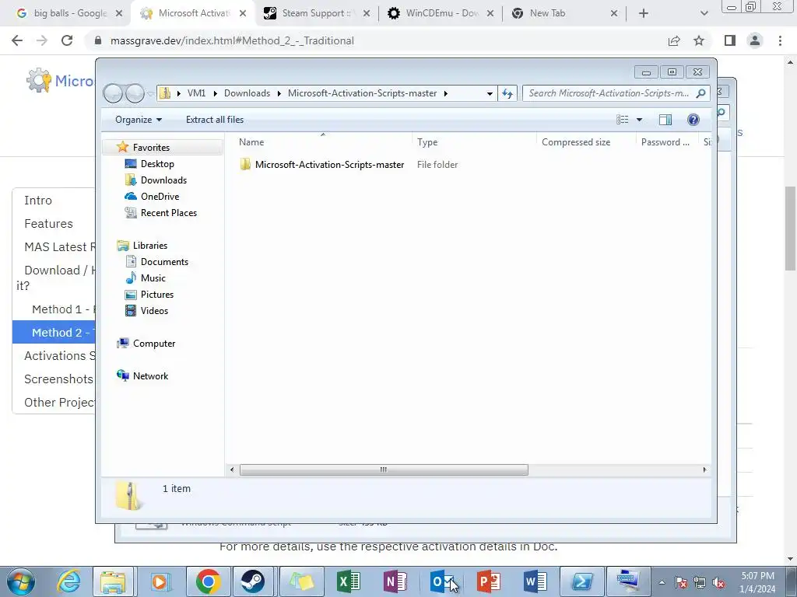Open the Features sidebar link
Screen dimensions: 797x597
click(48, 224)
